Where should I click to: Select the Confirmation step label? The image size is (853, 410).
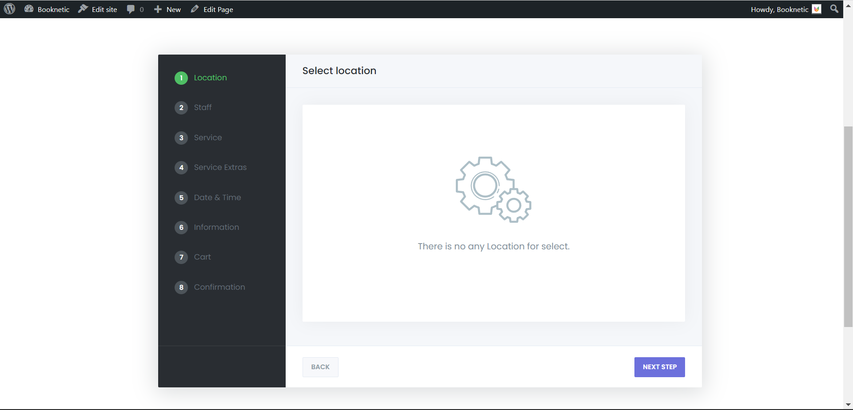(219, 287)
